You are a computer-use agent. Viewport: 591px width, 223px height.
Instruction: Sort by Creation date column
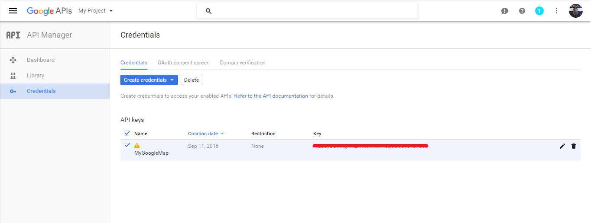206,134
